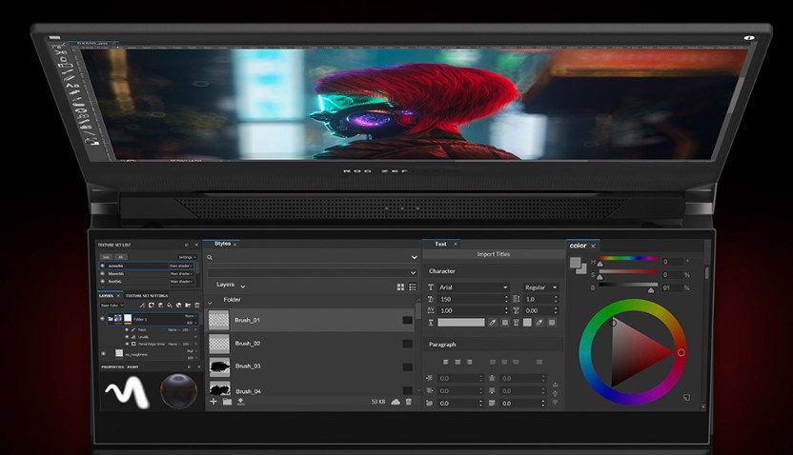Open the Settings dropdown in Texture Set List
Screen dimensions: 793x455
click(x=187, y=257)
